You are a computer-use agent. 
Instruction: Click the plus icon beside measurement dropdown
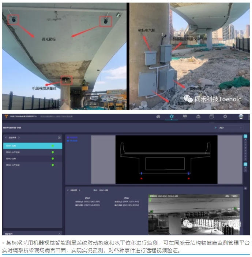(215, 128)
